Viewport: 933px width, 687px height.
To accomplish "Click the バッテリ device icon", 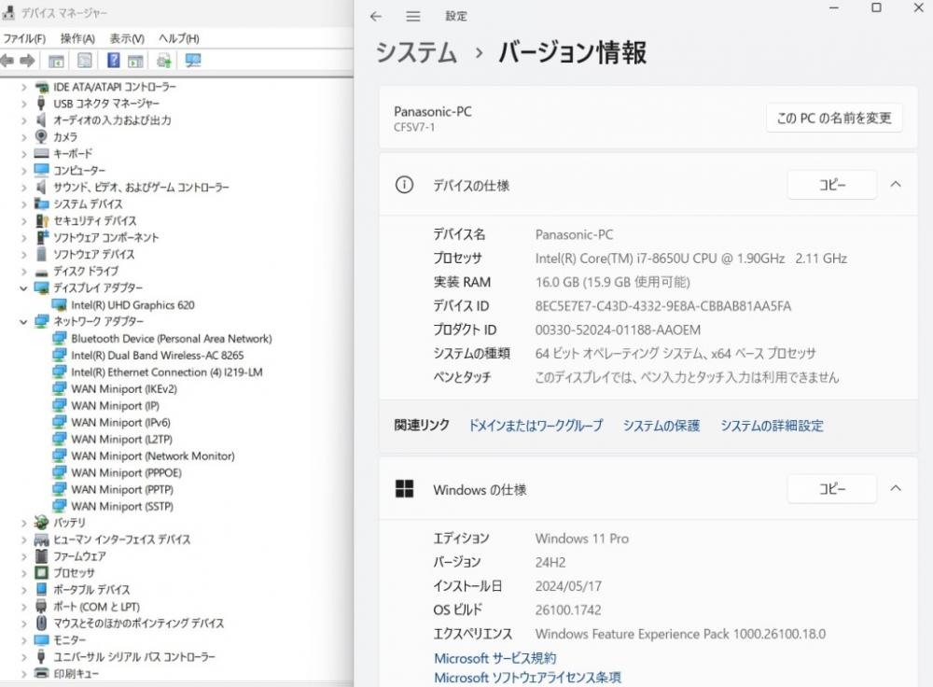I will pyautogui.click(x=41, y=522).
